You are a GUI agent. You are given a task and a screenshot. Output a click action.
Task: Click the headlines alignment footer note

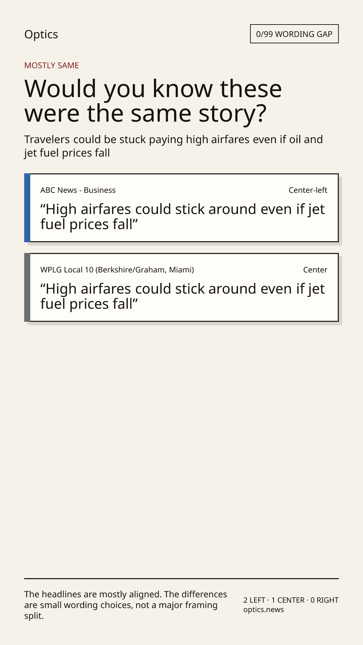pyautogui.click(x=126, y=605)
